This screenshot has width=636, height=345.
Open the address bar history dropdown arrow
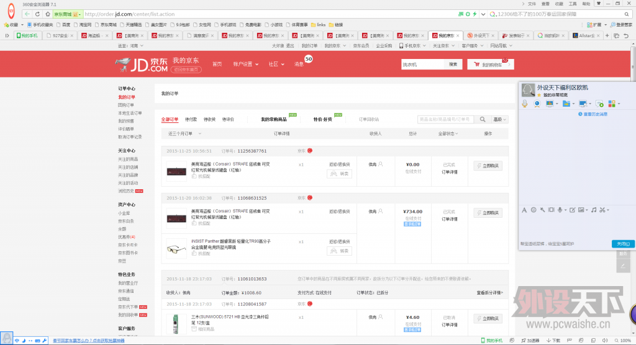click(x=483, y=14)
